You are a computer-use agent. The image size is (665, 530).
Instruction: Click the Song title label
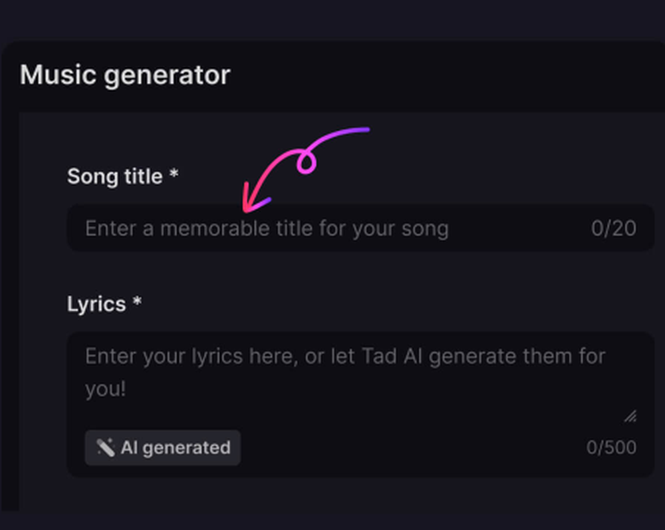(x=115, y=176)
